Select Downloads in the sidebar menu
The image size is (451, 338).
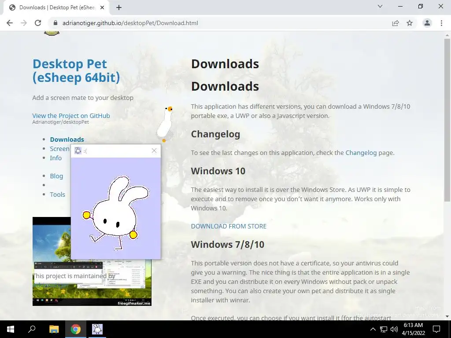67,140
